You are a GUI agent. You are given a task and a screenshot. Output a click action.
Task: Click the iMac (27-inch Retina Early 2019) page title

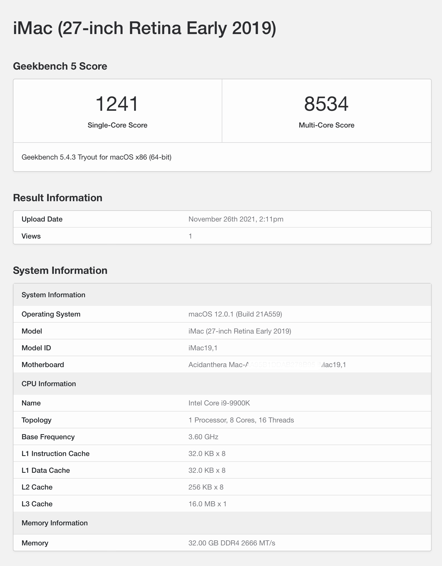click(144, 28)
